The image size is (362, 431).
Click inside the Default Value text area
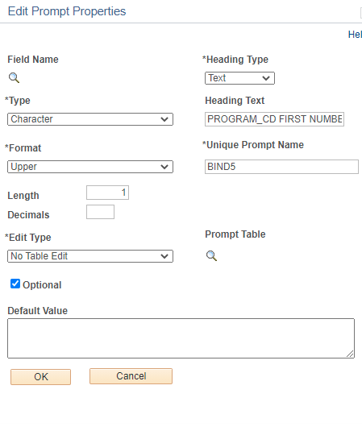click(x=181, y=338)
